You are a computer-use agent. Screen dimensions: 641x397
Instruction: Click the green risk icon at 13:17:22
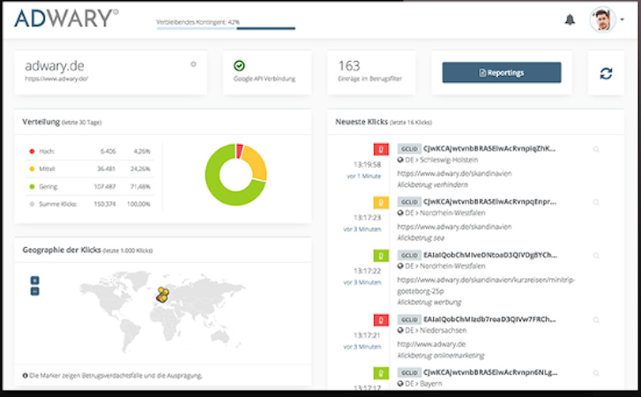click(x=381, y=256)
